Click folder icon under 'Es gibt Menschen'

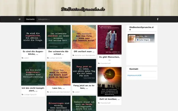(x=99, y=63)
